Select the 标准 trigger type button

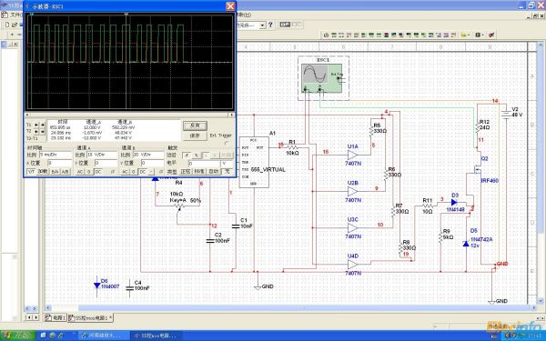(200, 172)
